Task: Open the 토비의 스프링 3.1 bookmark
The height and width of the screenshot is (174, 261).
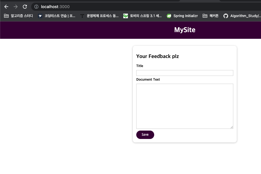Action: 143,16
